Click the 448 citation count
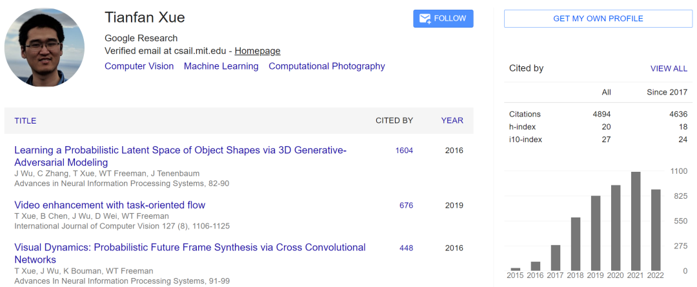697x287 pixels. click(x=406, y=248)
